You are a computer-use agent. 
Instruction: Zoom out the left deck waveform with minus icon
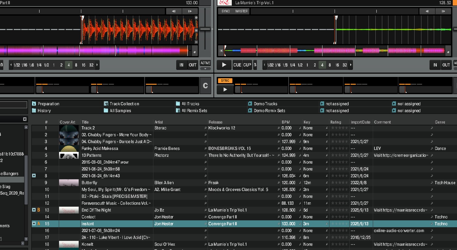tap(196, 42)
